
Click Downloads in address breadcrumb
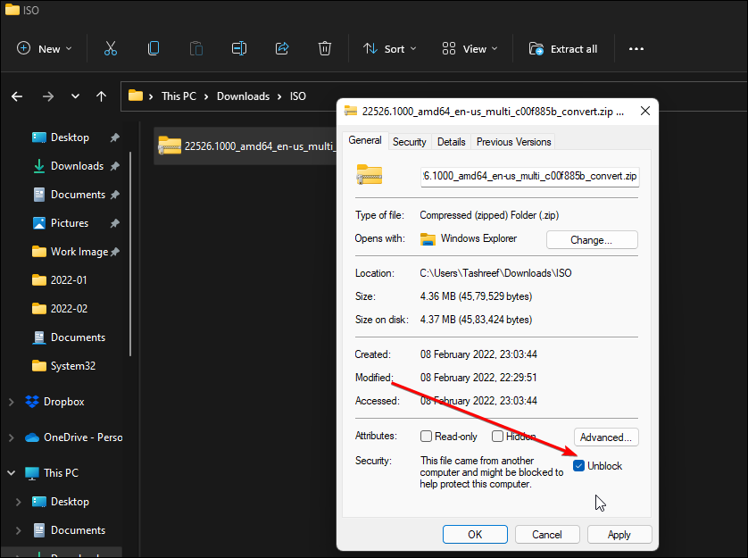(x=244, y=96)
